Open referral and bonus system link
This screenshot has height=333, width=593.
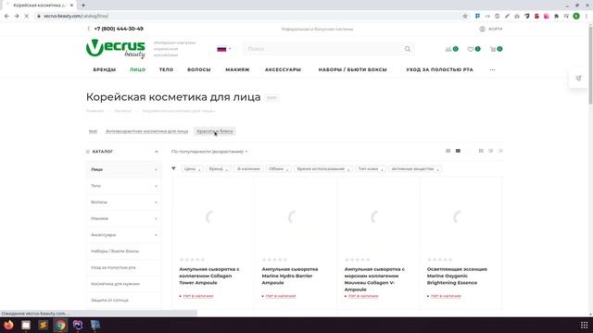click(317, 29)
